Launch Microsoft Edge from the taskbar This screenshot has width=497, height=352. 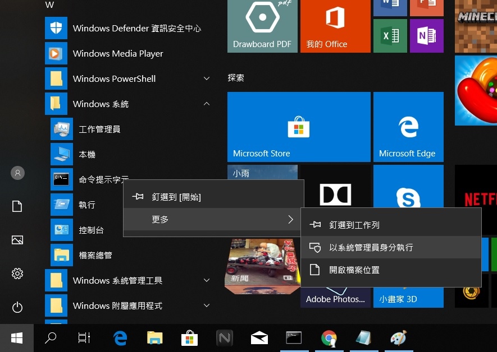point(120,338)
